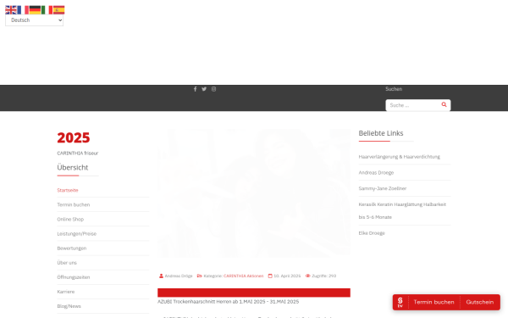Open Kerasilk Keratin Haarglättung link

[402, 210]
